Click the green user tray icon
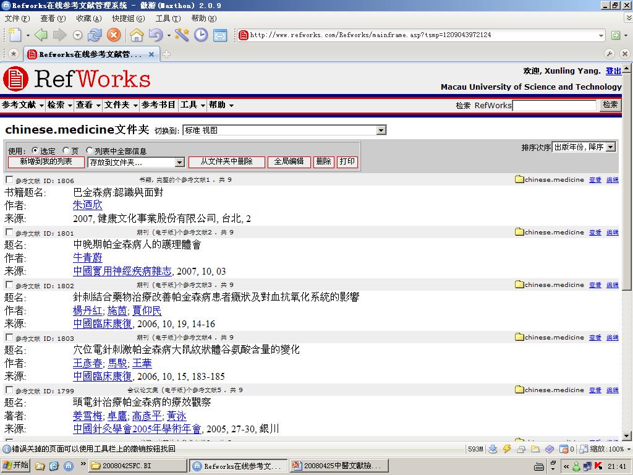 tap(577, 466)
